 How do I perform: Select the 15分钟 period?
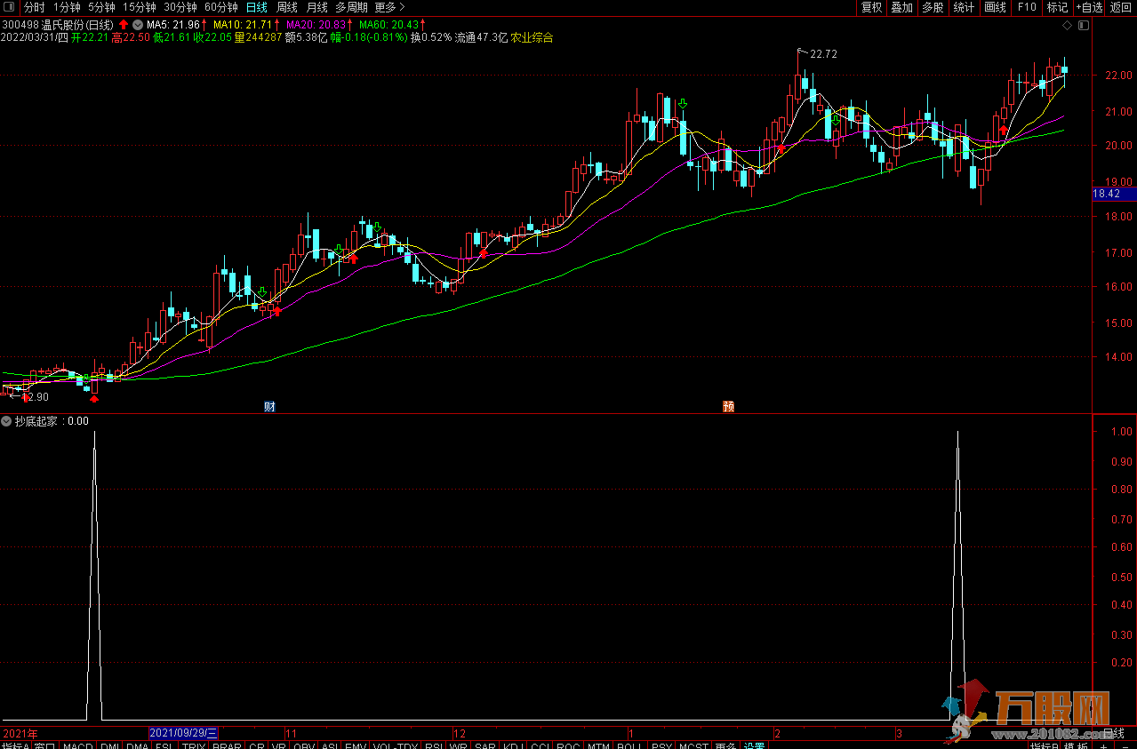(139, 7)
